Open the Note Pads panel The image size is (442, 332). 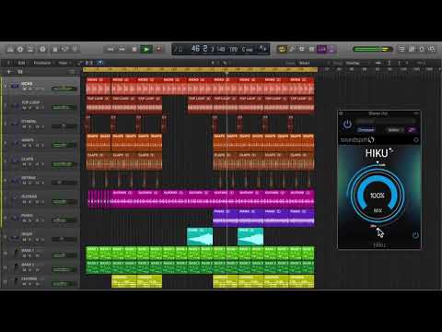pos(412,49)
